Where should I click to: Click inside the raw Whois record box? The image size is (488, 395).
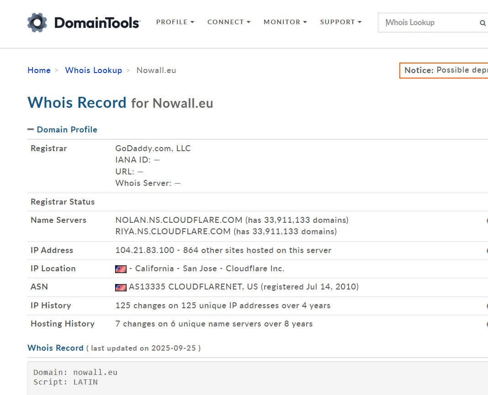point(228,378)
